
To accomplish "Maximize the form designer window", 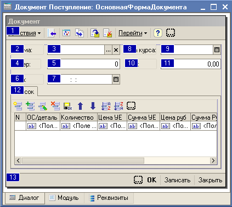I will [213, 7].
